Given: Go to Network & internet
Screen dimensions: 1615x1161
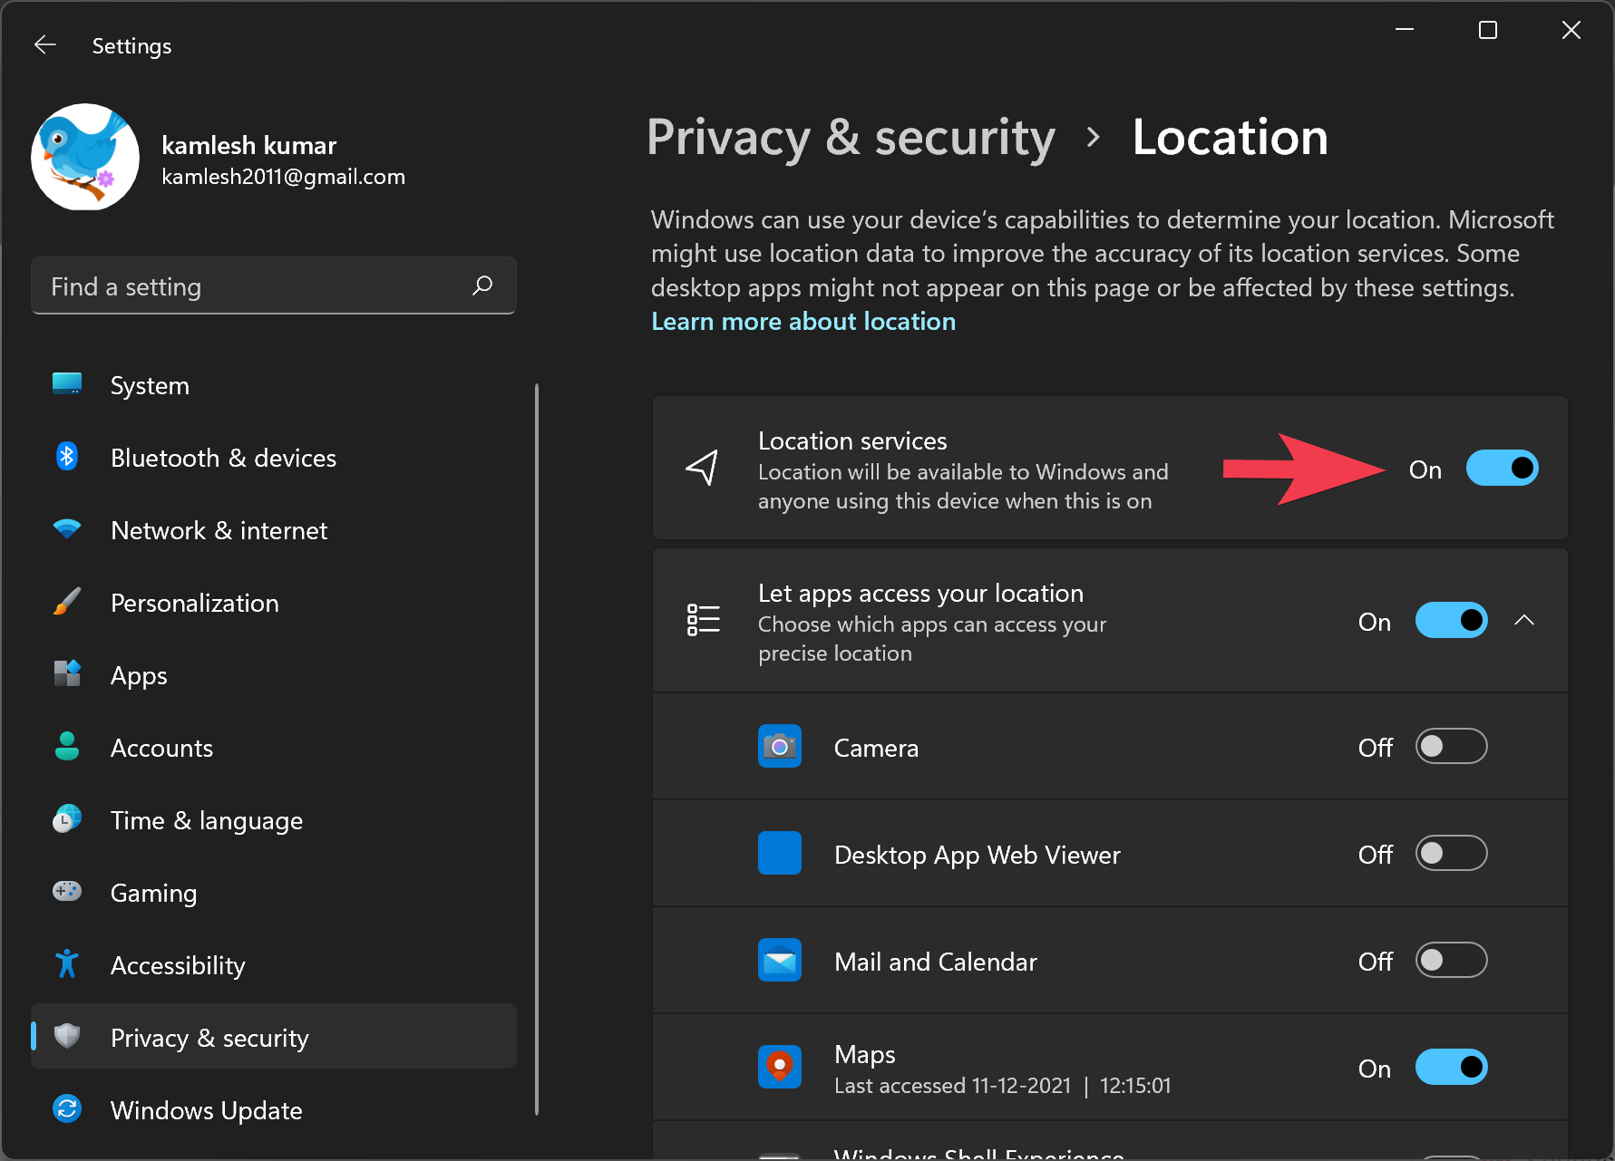Looking at the screenshot, I should [x=274, y=530].
